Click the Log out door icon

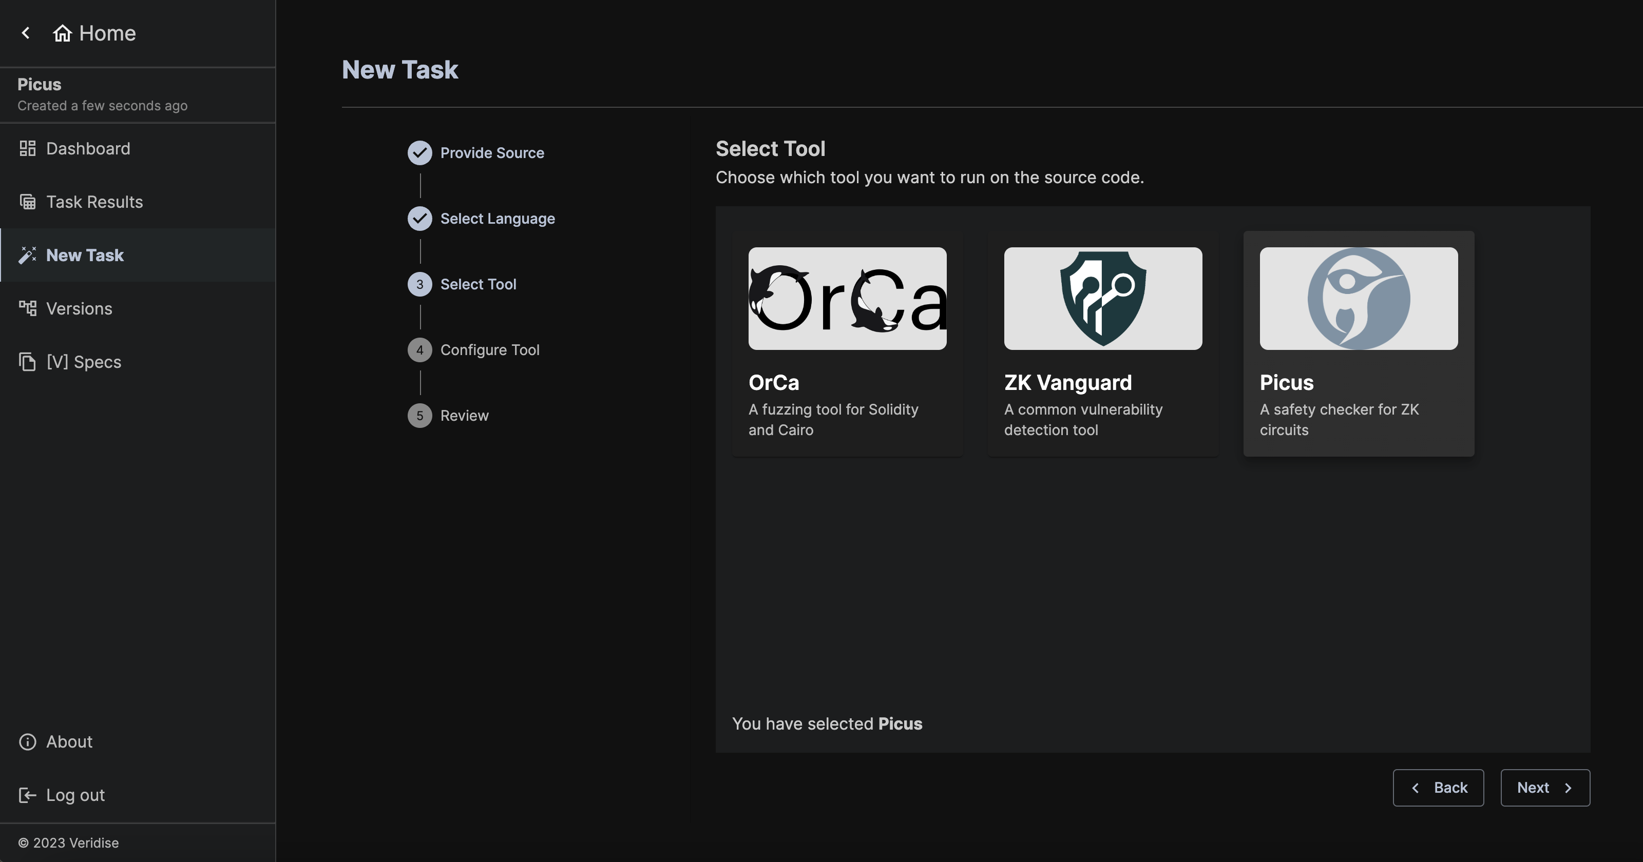27,795
